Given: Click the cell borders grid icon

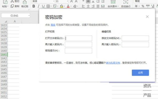Looking at the screenshot, I should tap(48, 6).
